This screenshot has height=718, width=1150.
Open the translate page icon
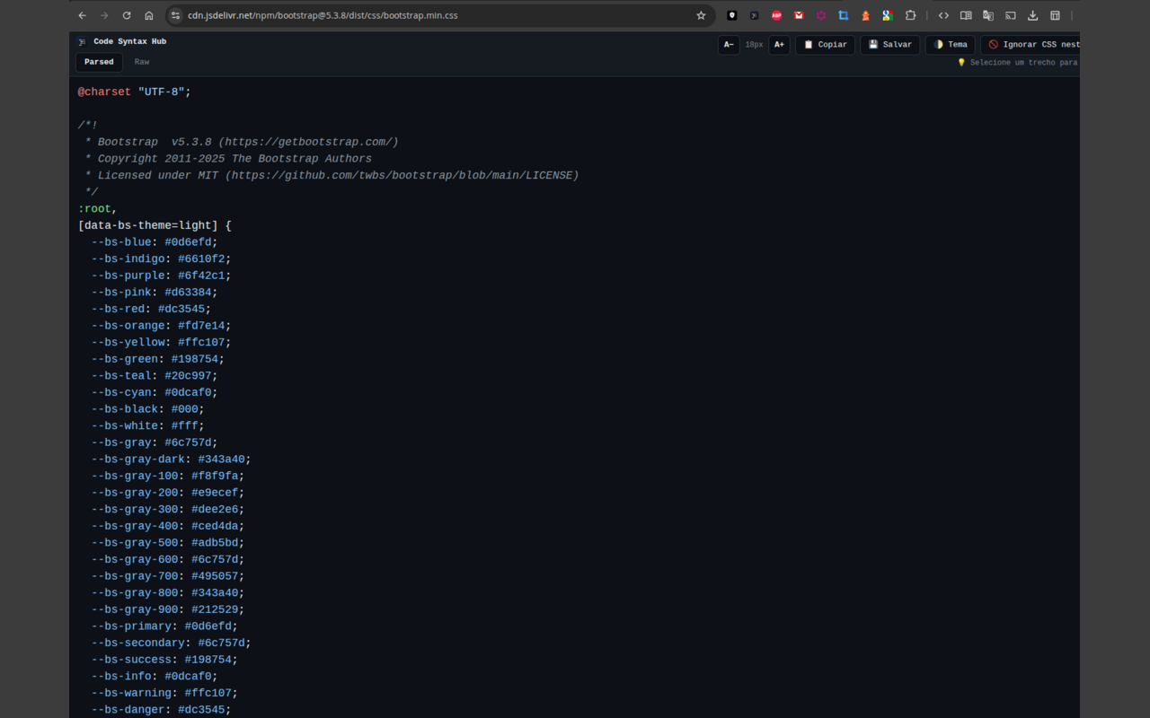click(x=988, y=15)
